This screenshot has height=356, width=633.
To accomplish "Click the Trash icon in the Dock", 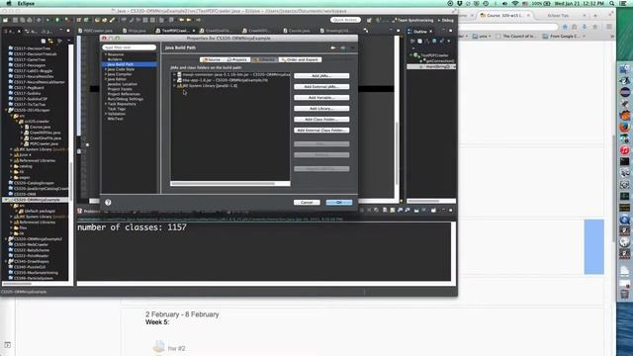I will [624, 294].
